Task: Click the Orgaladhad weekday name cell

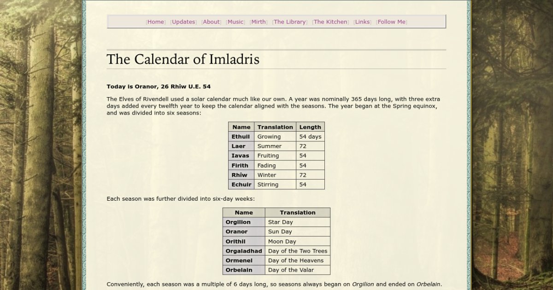Action: (x=244, y=251)
